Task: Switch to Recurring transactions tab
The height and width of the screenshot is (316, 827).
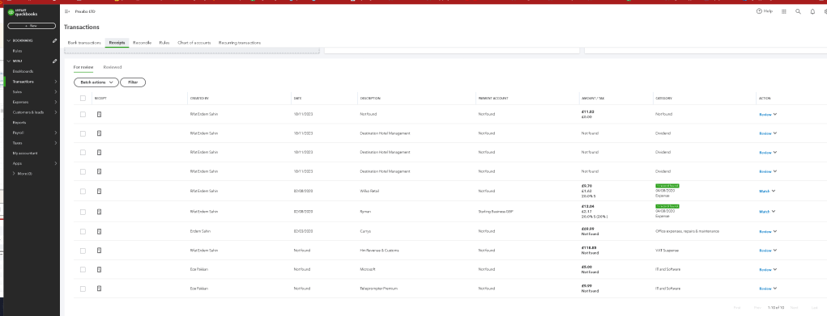Action: [240, 43]
